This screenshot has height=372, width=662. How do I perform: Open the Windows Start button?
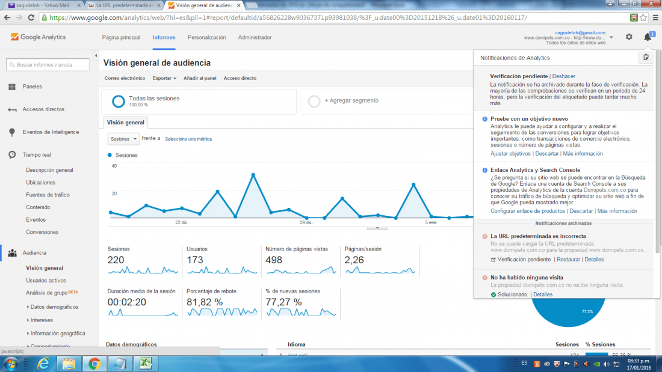(x=11, y=364)
